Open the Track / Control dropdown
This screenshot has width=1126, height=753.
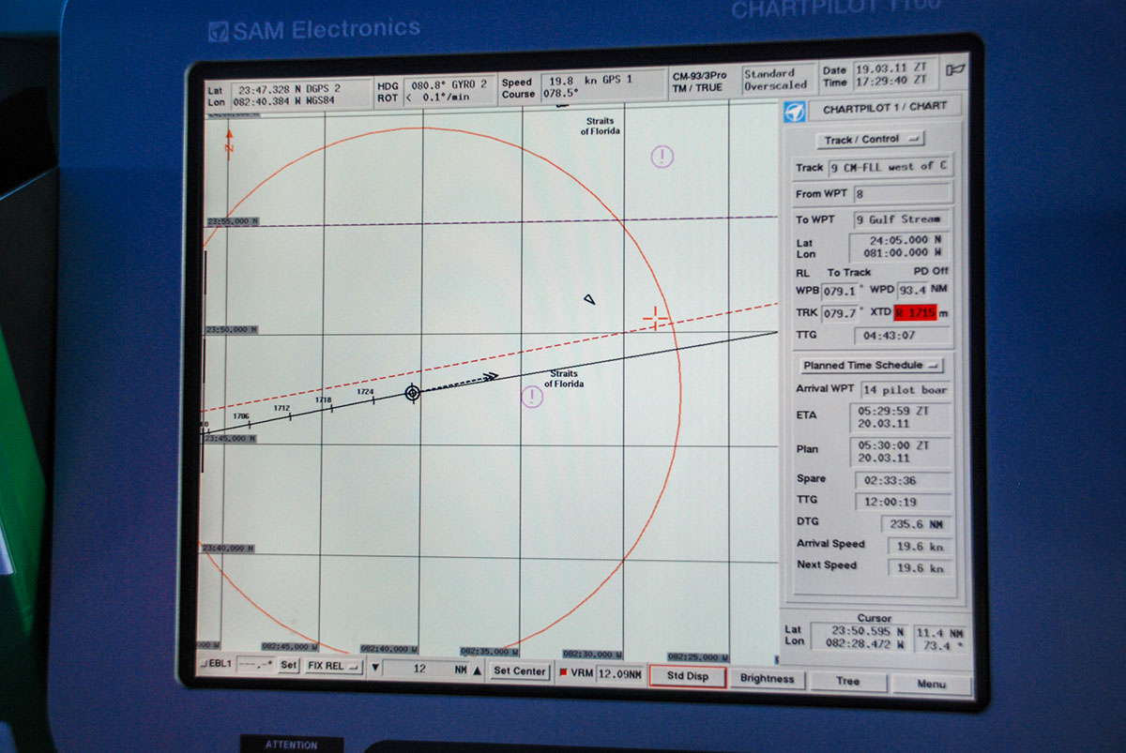click(x=870, y=140)
